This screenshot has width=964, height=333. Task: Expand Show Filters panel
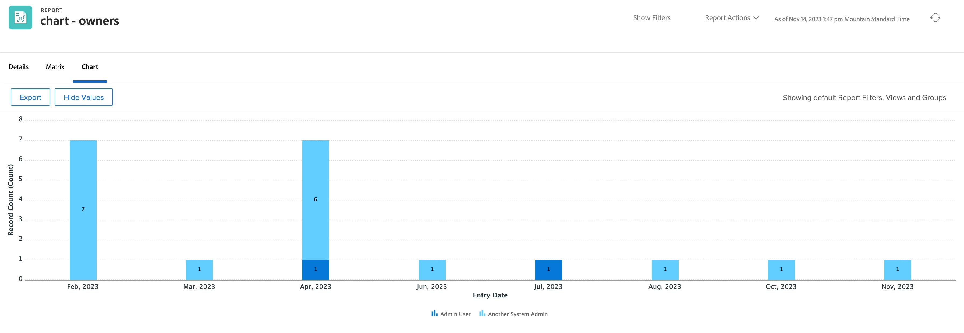tap(651, 18)
